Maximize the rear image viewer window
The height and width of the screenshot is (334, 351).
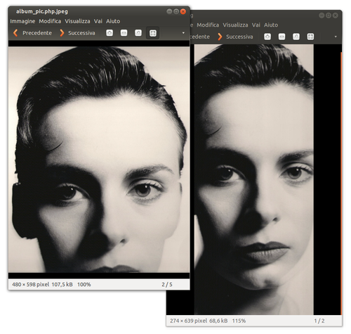pyautogui.click(x=329, y=15)
